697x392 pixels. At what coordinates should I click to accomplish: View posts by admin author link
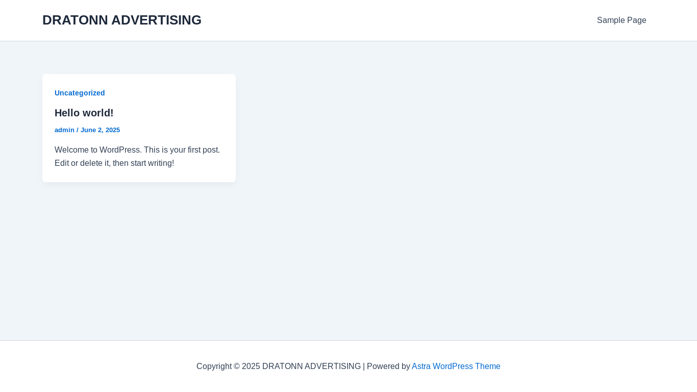coord(64,130)
